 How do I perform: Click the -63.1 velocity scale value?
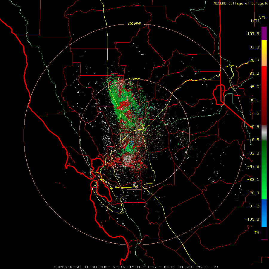253,180
